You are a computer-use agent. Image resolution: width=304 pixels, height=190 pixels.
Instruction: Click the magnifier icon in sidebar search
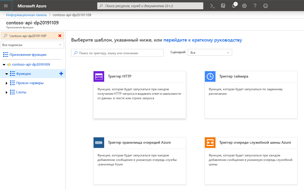pyautogui.click(x=5, y=36)
